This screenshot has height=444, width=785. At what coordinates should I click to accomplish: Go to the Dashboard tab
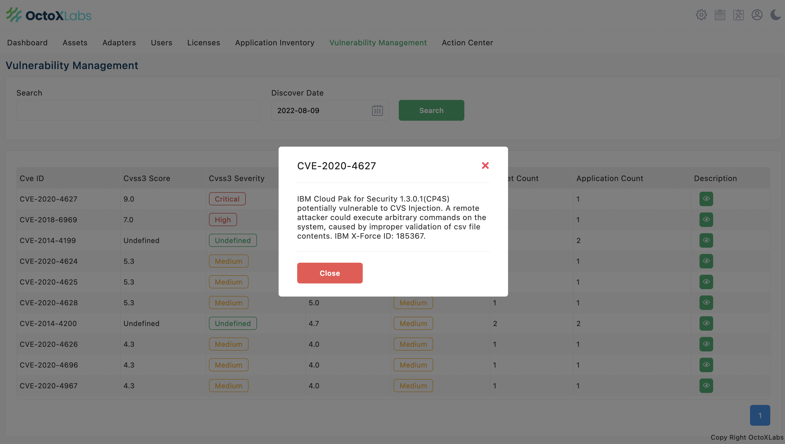click(x=27, y=43)
